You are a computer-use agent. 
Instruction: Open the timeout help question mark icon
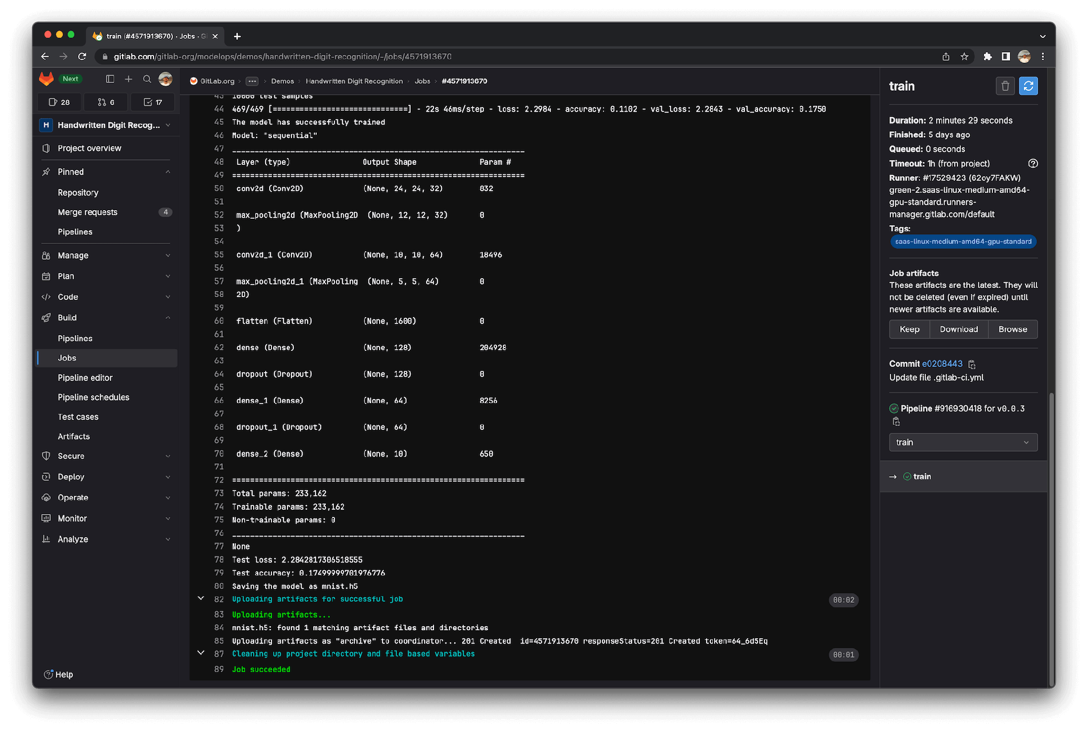[x=1032, y=164]
